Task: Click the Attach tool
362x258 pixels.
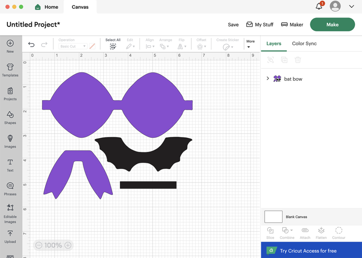Action: click(305, 233)
